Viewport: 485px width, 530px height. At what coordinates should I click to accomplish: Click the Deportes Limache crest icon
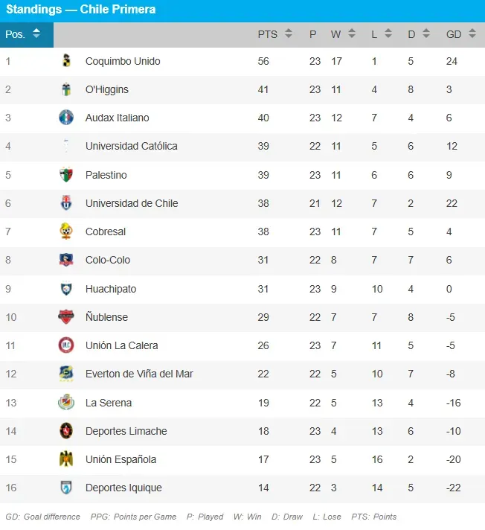[x=66, y=431]
